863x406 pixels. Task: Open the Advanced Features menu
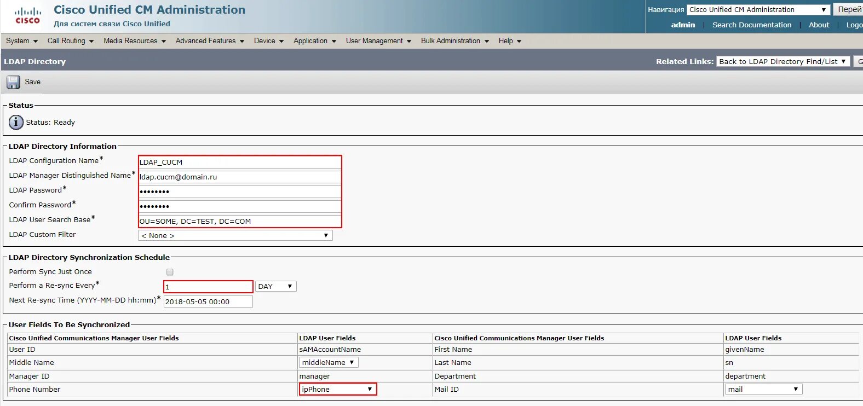coord(210,41)
